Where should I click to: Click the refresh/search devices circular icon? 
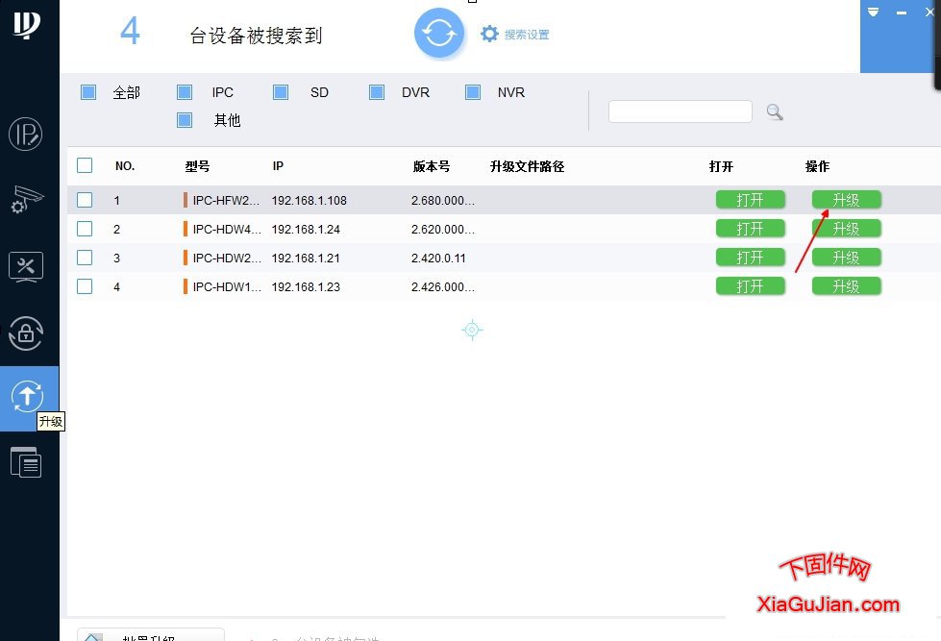439,33
